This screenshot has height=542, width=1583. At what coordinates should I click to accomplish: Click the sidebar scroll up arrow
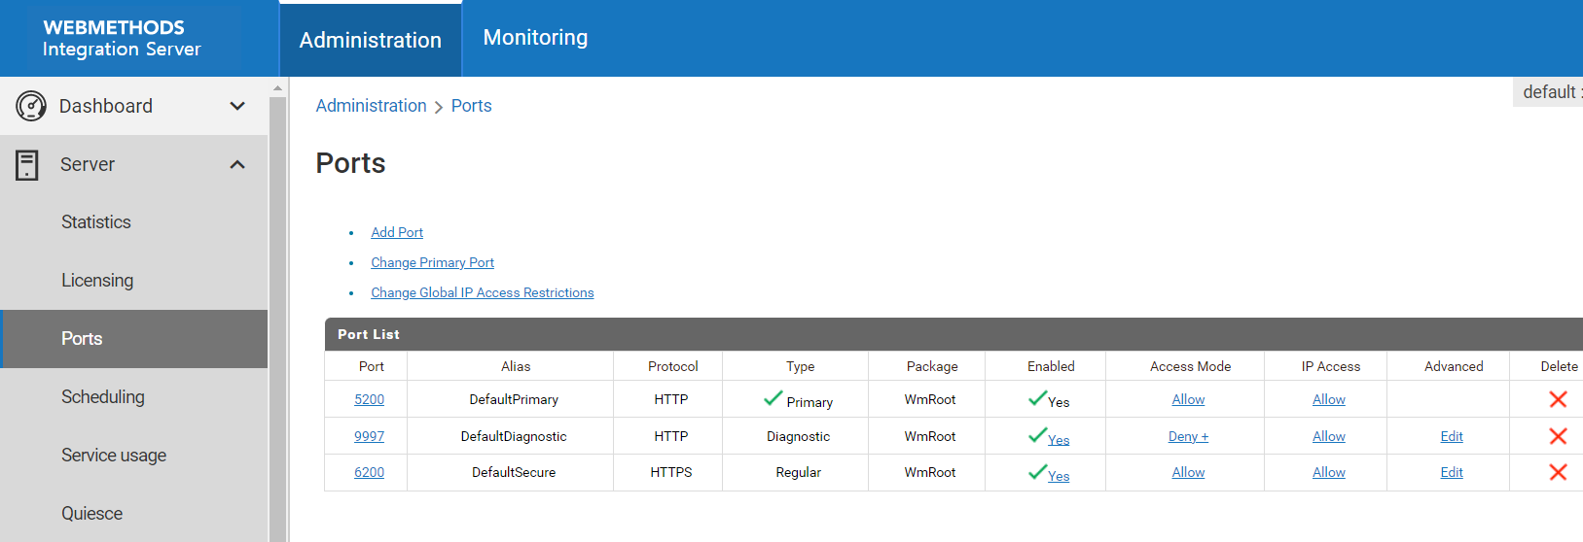[x=277, y=87]
